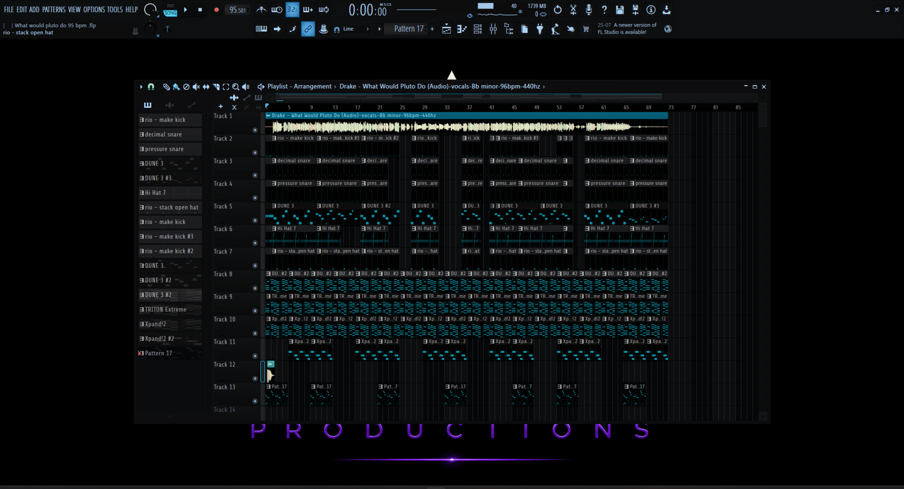
Task: Open the Channel rack view
Action: tap(478, 29)
